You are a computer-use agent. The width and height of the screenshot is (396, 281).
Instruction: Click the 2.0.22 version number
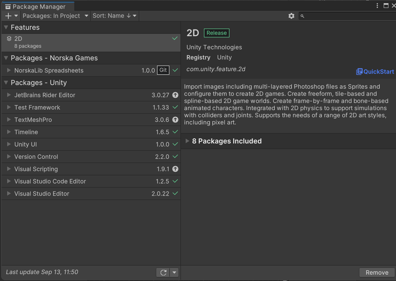click(x=160, y=194)
